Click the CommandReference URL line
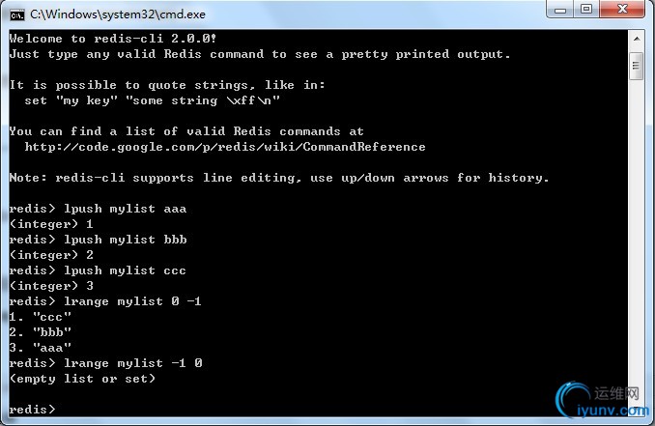Screen dimensions: 655x426 225,147
